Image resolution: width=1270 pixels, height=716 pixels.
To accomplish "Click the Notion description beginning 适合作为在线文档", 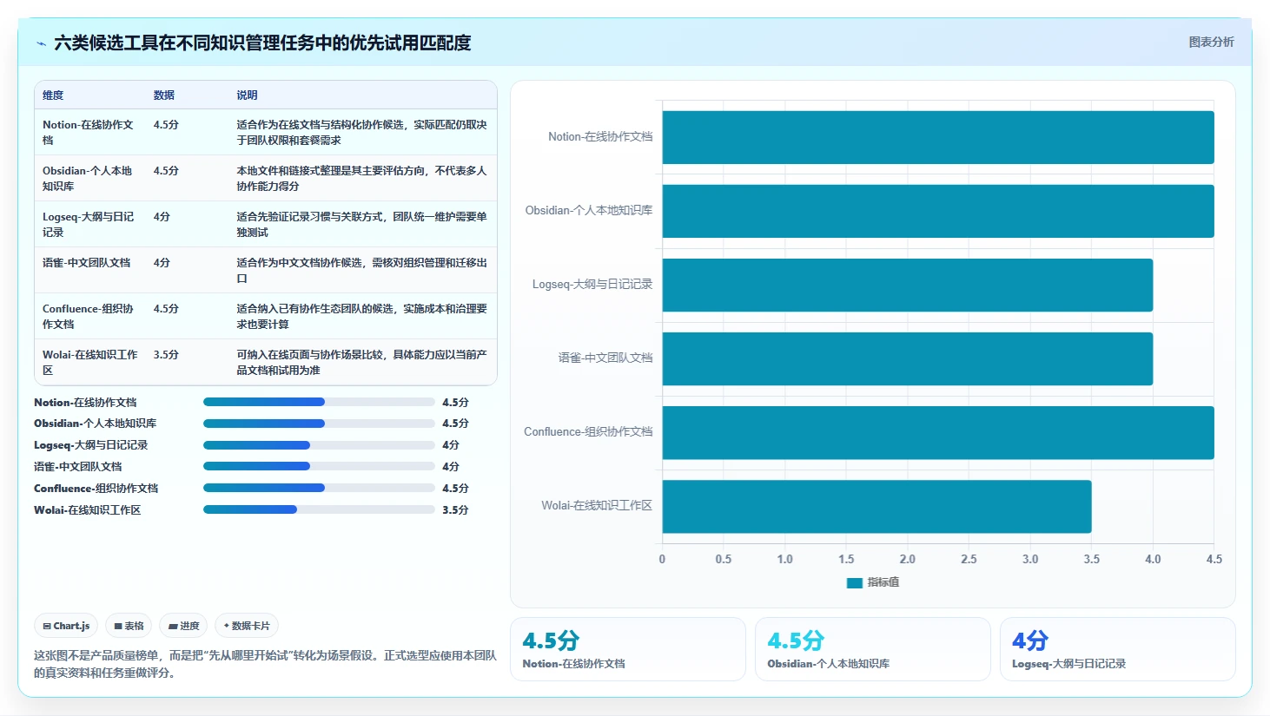I will (361, 132).
